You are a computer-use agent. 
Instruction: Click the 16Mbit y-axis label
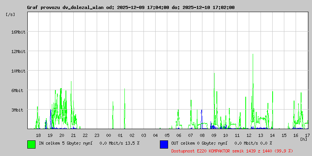pos(18,32)
